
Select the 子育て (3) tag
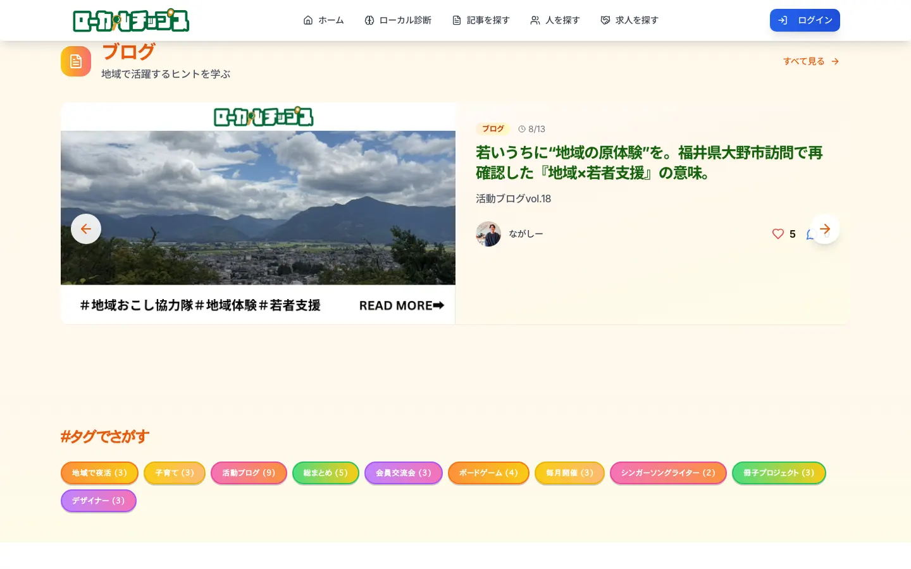175,473
